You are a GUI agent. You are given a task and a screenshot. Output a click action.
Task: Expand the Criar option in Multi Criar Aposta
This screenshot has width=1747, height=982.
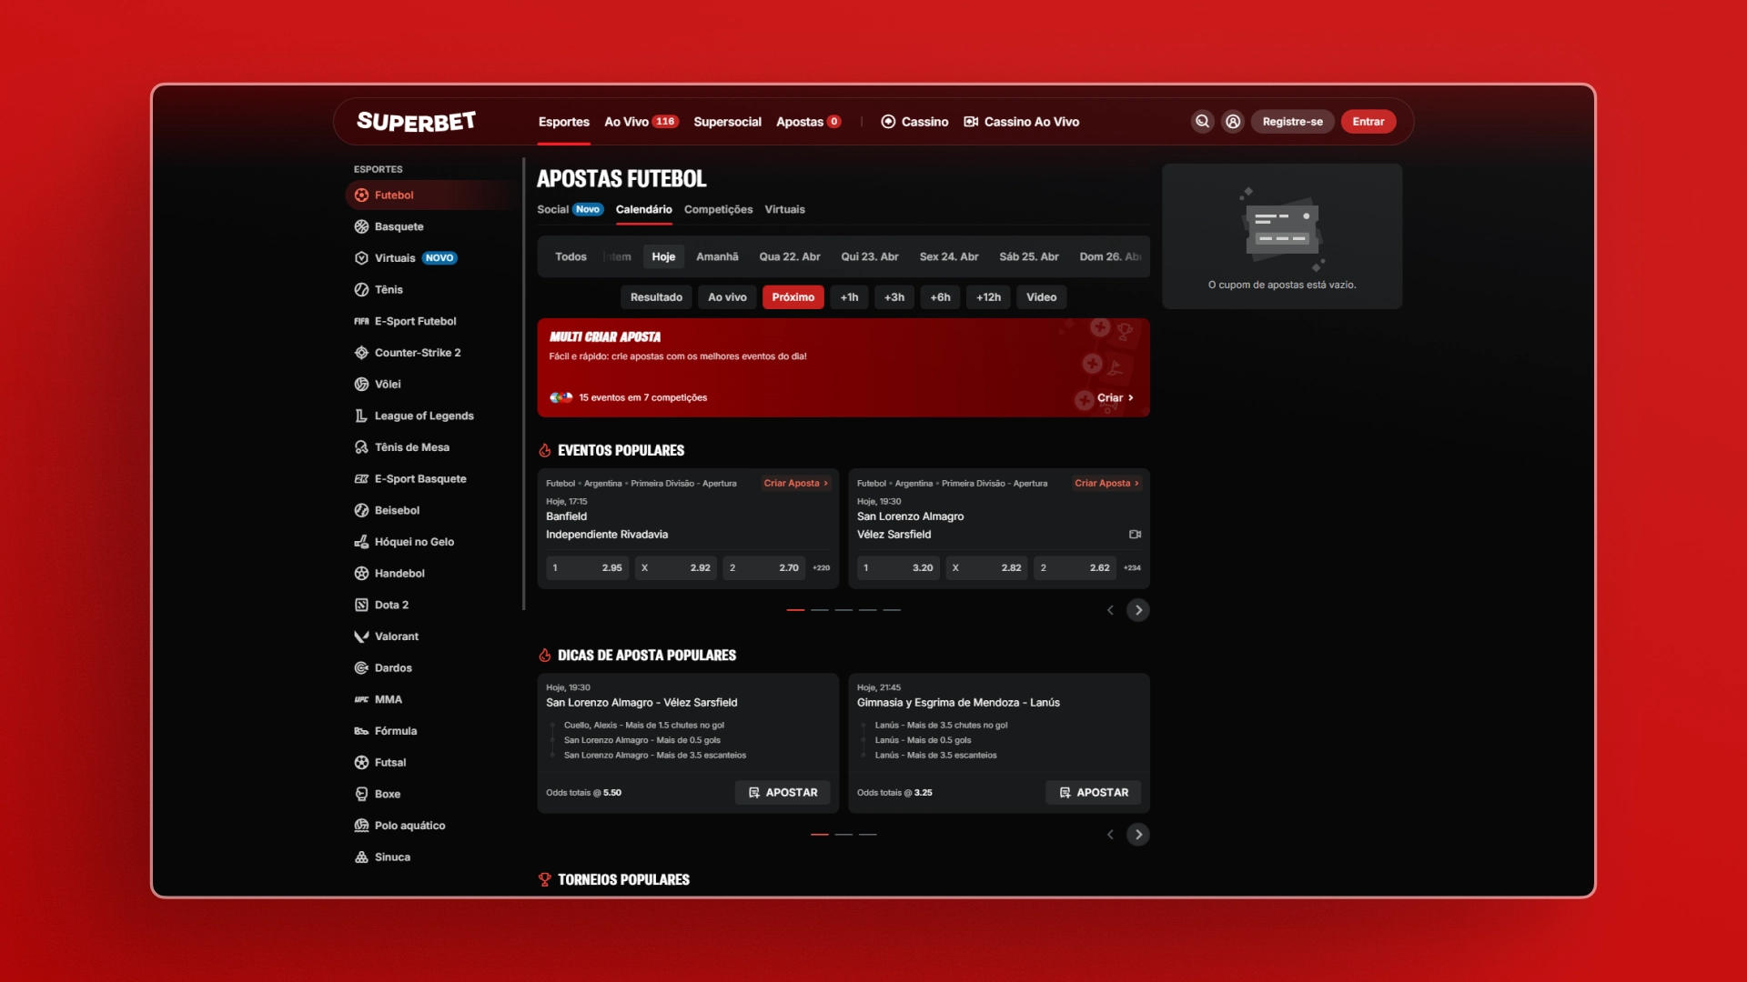coord(1112,397)
